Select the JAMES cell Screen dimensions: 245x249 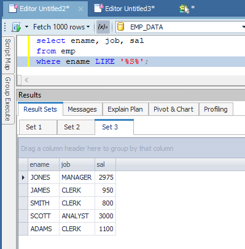tap(44, 190)
